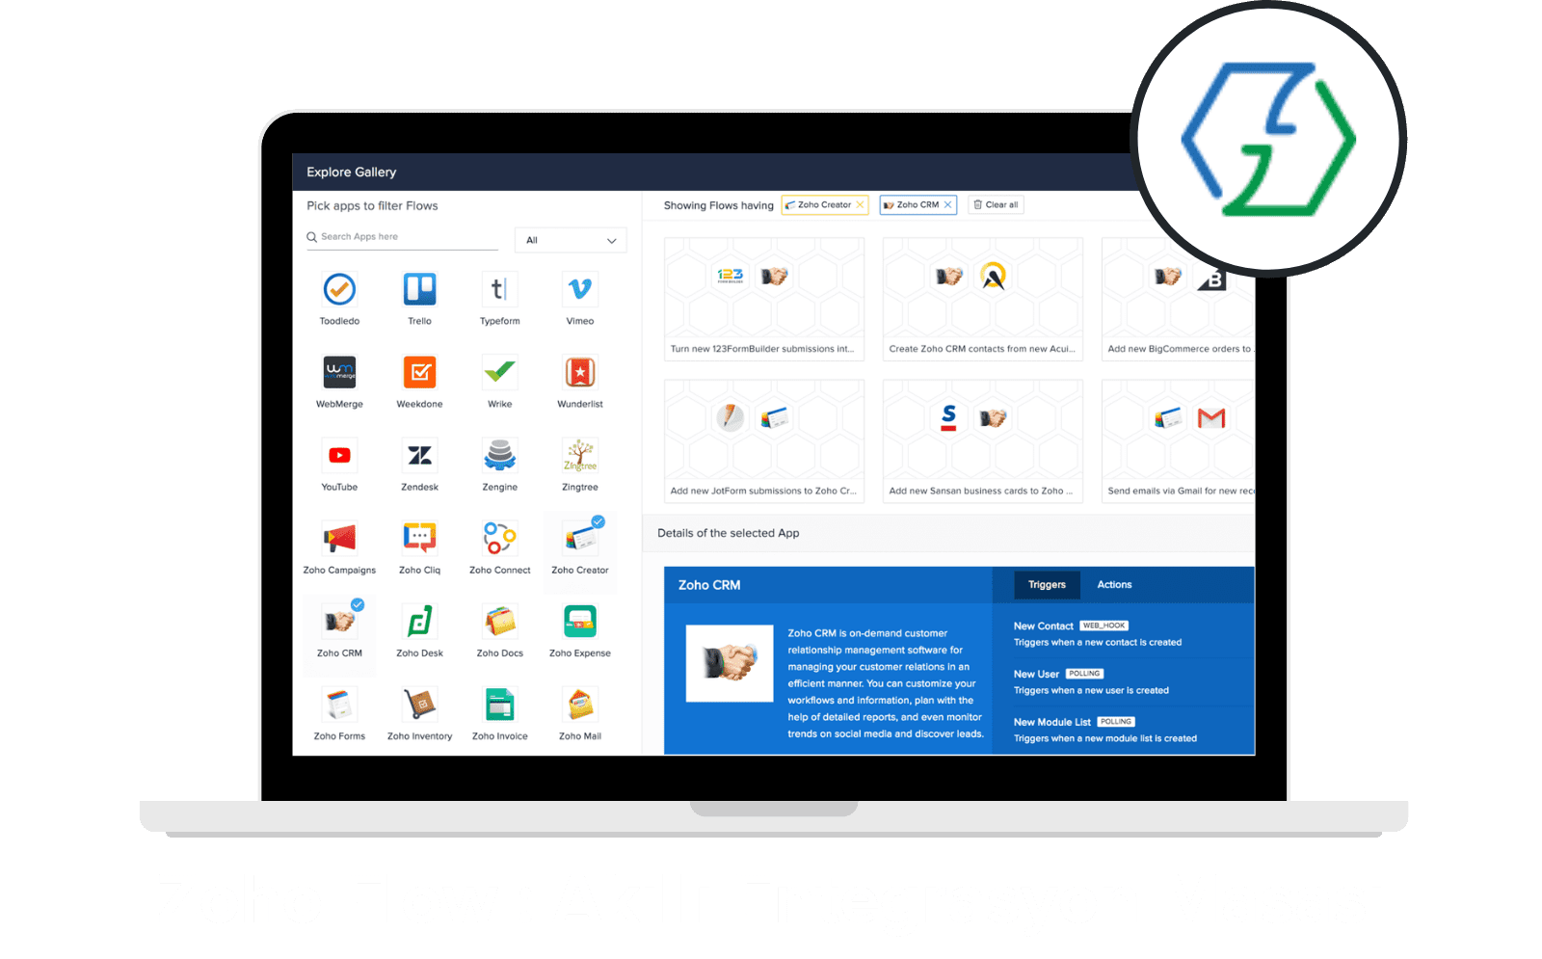Switch to the Actions tab
This screenshot has width=1542, height=959.
1114,585
